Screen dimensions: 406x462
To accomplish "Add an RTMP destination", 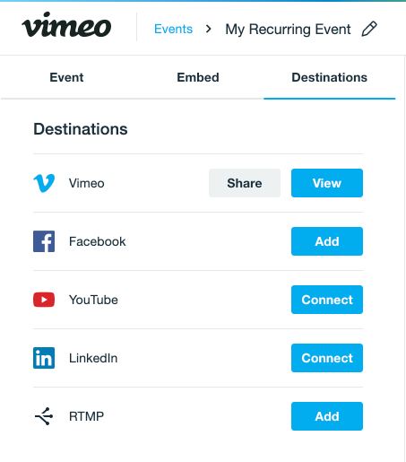I will click(x=327, y=416).
